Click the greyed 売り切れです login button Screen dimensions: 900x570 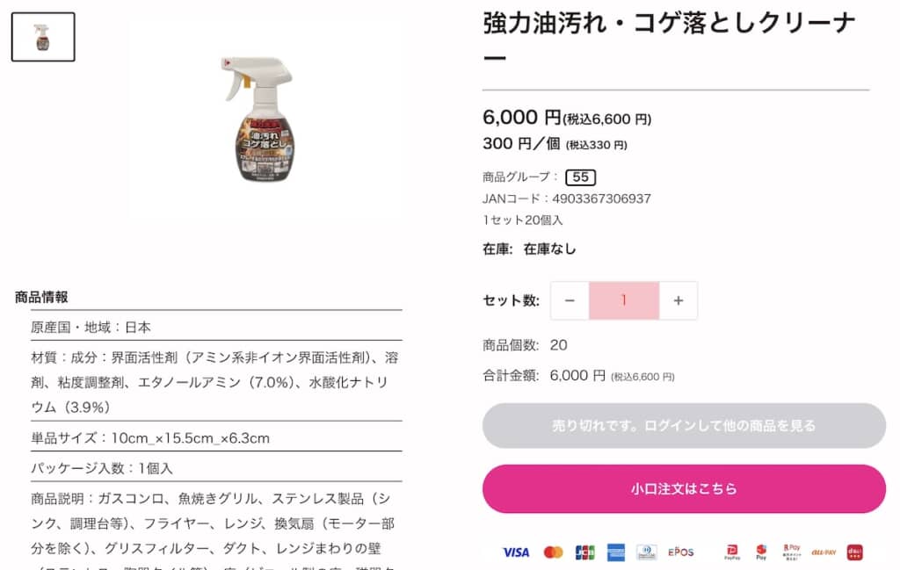[684, 426]
